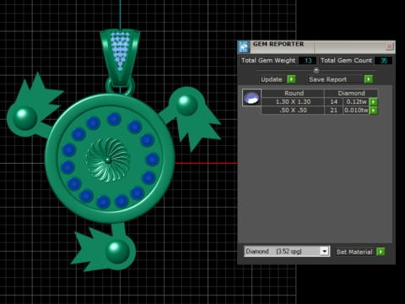Click the Update button label
Viewport: 405px width, 304px height.
coord(272,79)
